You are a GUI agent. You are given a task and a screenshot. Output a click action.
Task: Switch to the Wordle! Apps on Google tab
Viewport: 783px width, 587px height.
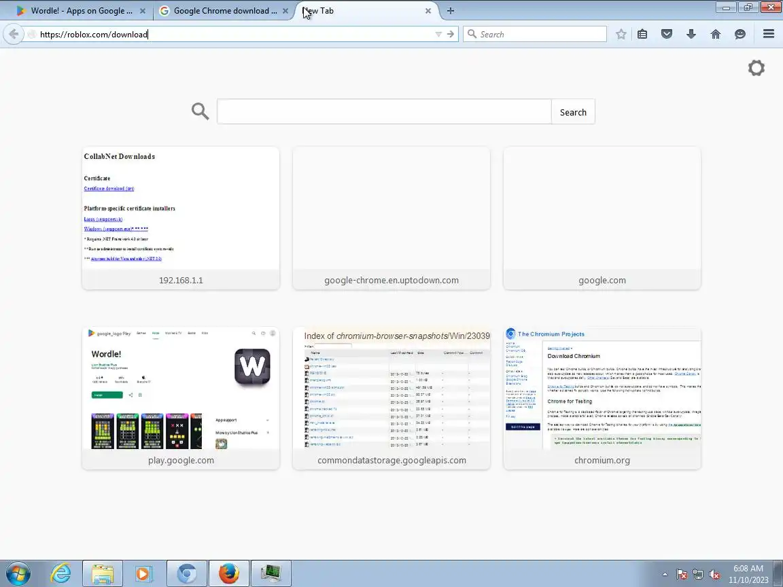(x=82, y=10)
